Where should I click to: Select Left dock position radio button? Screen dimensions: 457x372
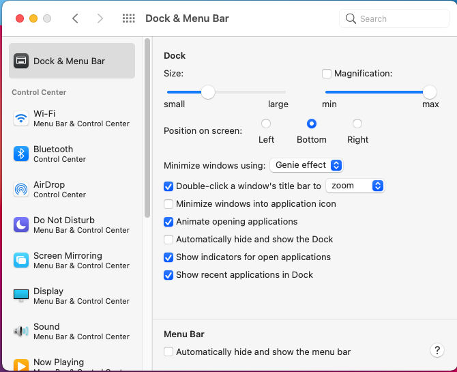click(266, 124)
